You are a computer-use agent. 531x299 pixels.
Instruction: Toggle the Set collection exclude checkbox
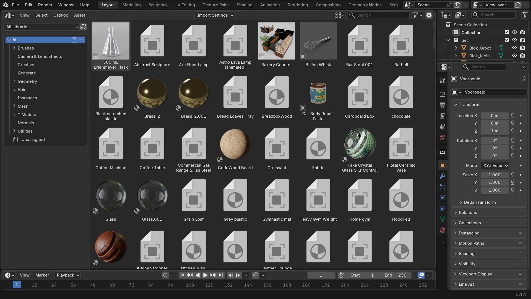507,40
